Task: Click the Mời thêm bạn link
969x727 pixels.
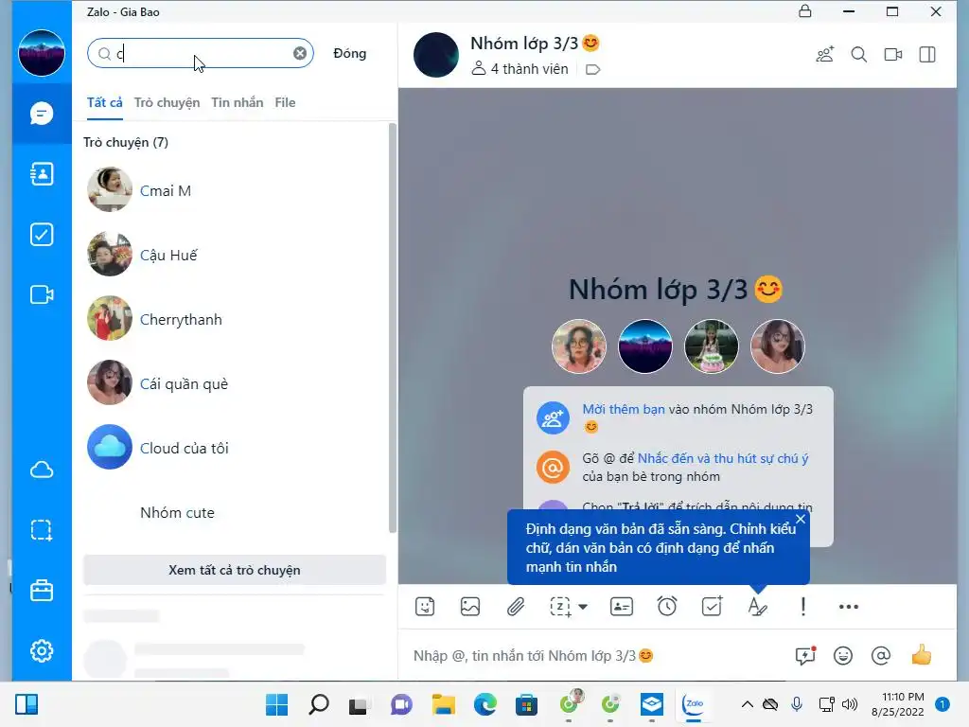Action: click(x=624, y=409)
